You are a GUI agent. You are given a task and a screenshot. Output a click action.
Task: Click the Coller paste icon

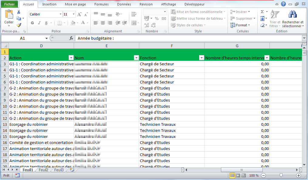[x=9, y=14]
